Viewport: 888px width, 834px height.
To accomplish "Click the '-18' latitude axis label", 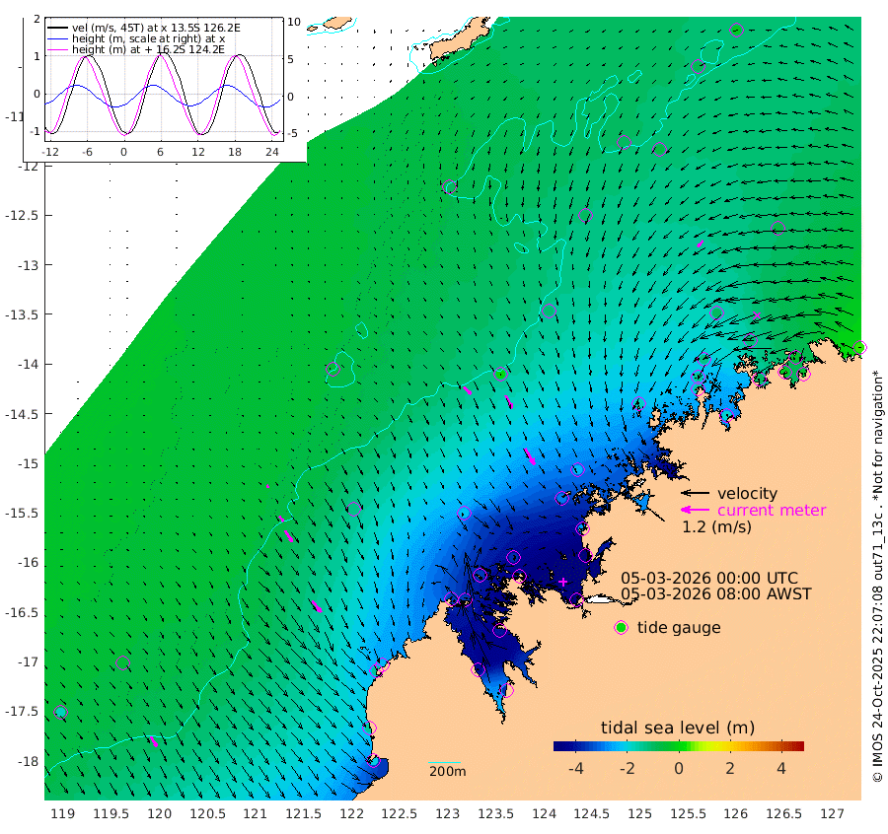I will pos(28,762).
